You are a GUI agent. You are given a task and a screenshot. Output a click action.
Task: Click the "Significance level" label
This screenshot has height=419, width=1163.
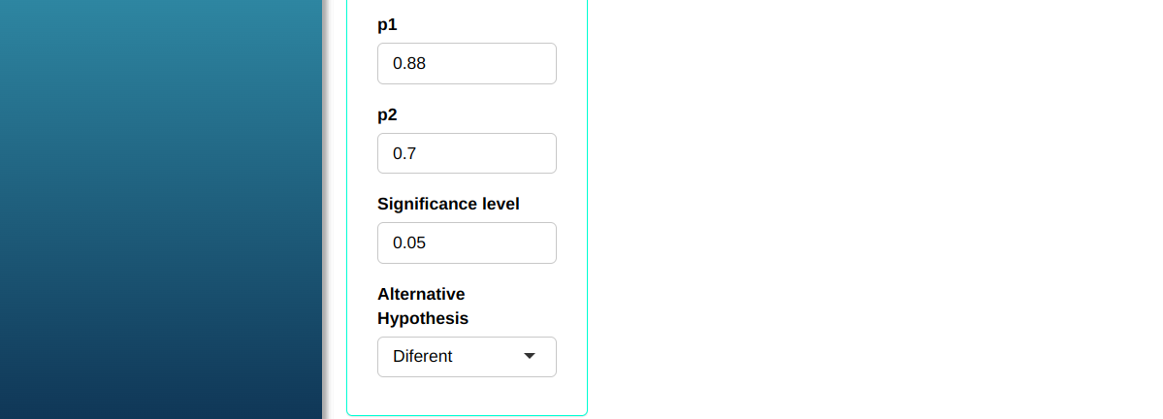pos(448,204)
